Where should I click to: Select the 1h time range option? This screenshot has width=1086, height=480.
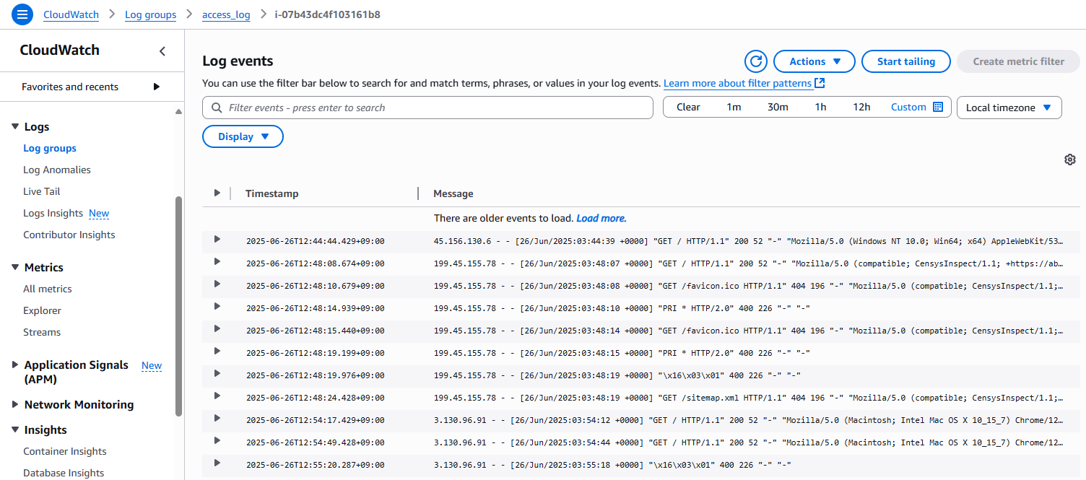820,107
